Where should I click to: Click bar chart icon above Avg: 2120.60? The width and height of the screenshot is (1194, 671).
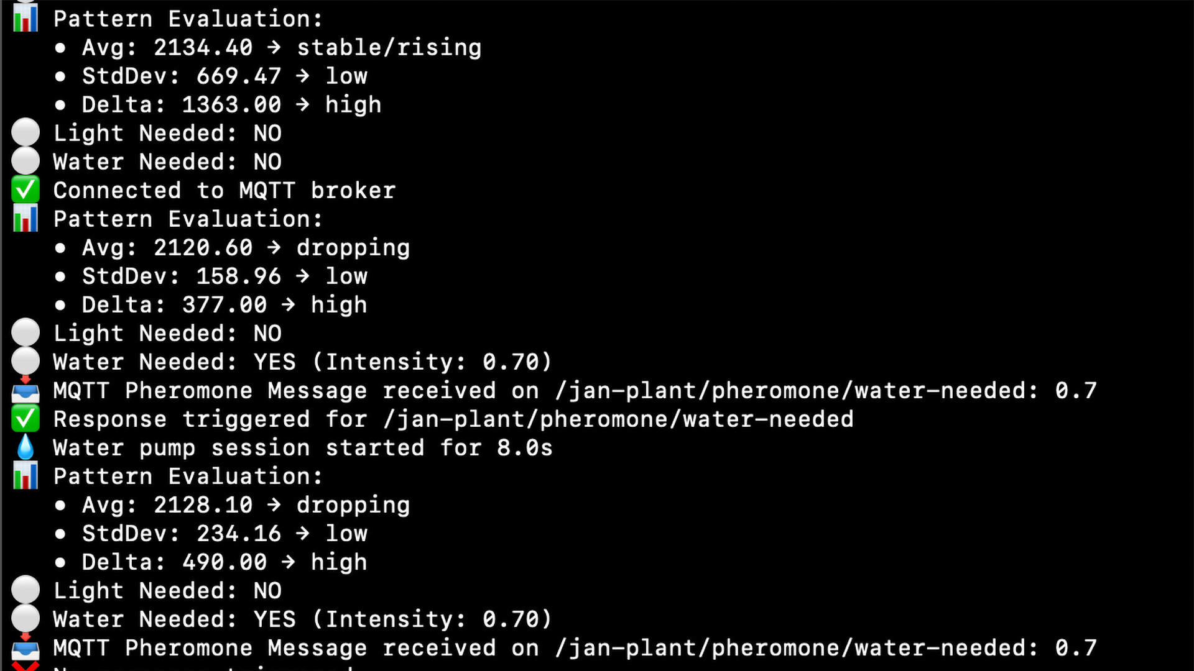25,219
